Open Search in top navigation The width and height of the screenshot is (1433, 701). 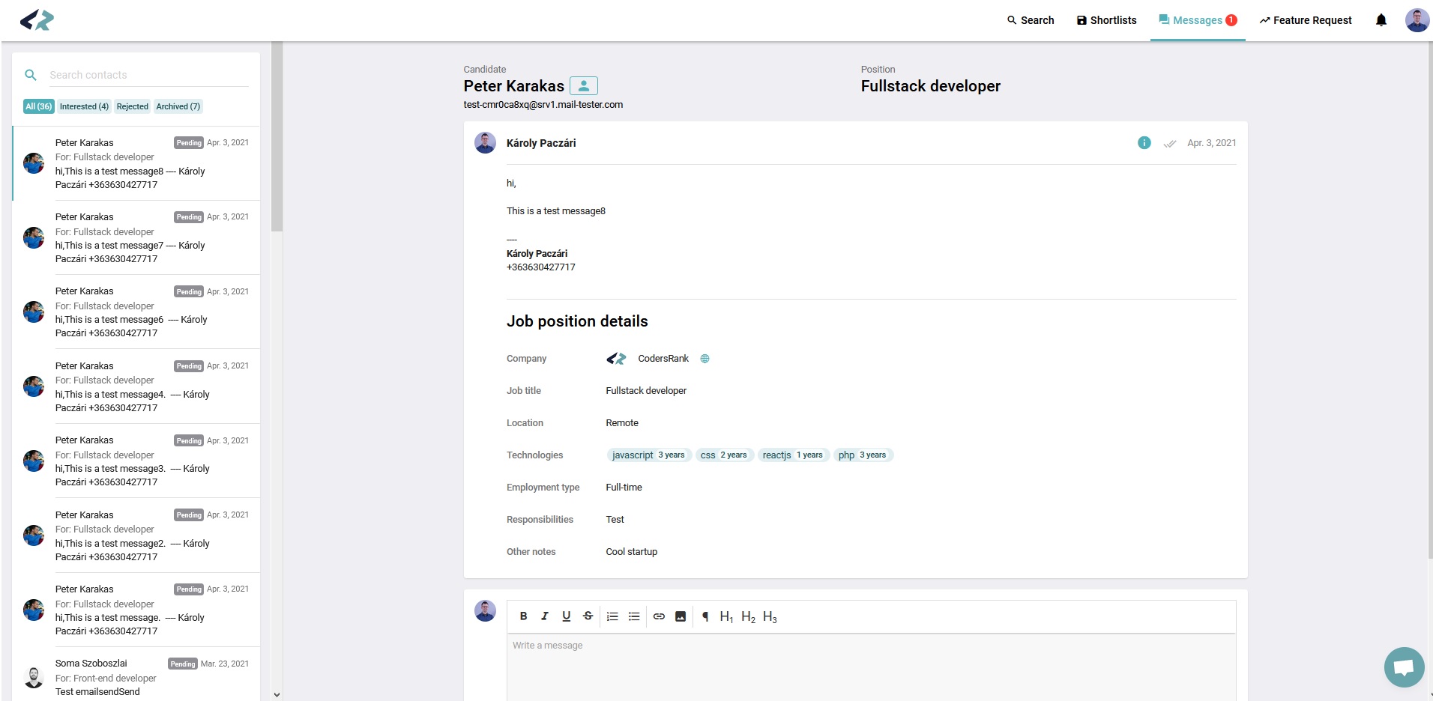(x=1031, y=20)
